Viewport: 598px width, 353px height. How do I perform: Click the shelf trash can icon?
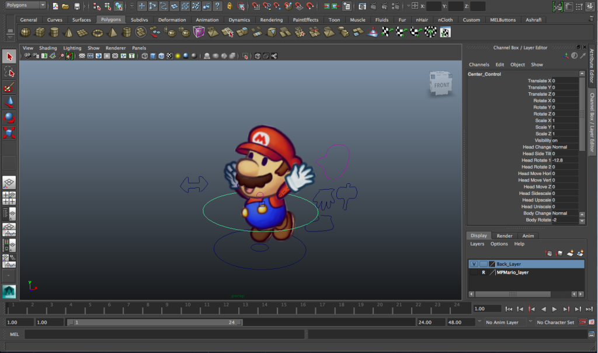click(x=592, y=18)
